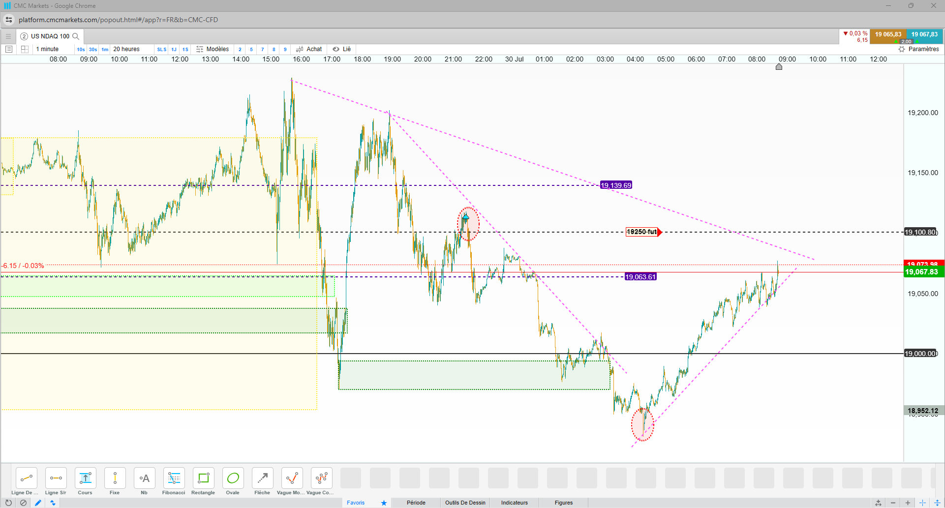The width and height of the screenshot is (945, 508).
Task: Expand the 20 heures range dropdown
Action: [x=127, y=49]
